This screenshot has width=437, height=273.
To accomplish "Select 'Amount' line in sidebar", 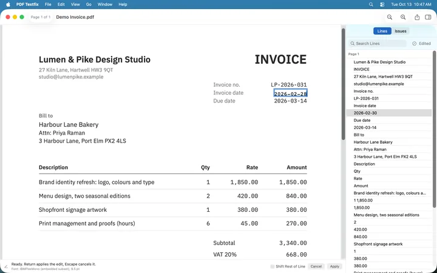I will (389, 186).
